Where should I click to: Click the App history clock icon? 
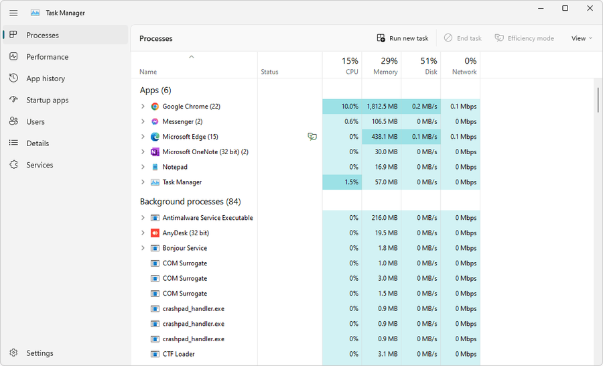pyautogui.click(x=13, y=78)
